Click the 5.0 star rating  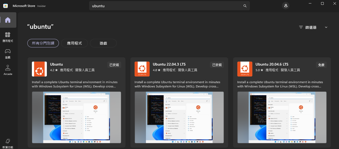click(259, 70)
